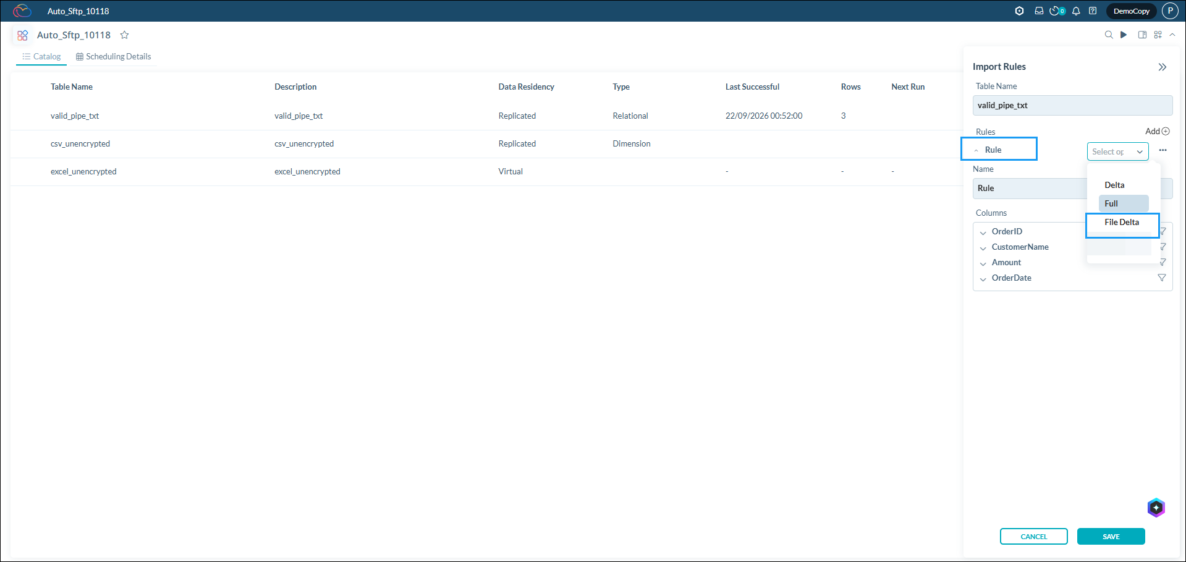Screen dimensions: 1186x562
Task: Collapse the header with the up chevron
Action: 1172,35
